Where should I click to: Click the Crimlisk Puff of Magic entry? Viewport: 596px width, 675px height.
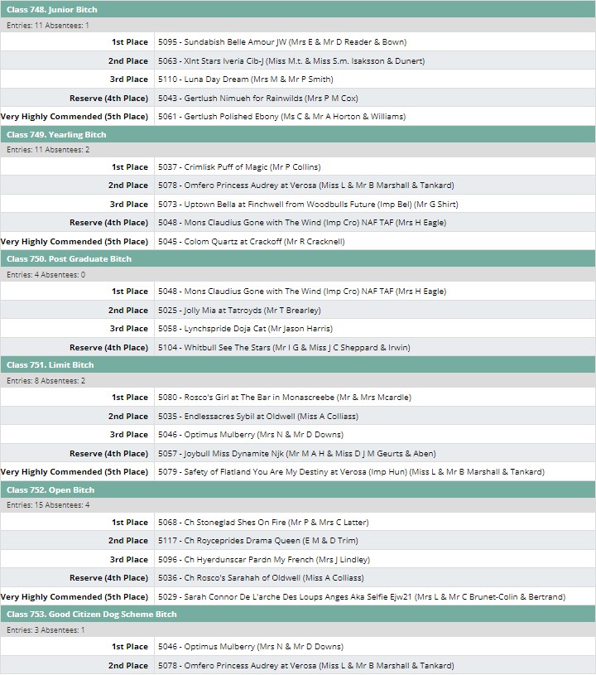tap(239, 167)
